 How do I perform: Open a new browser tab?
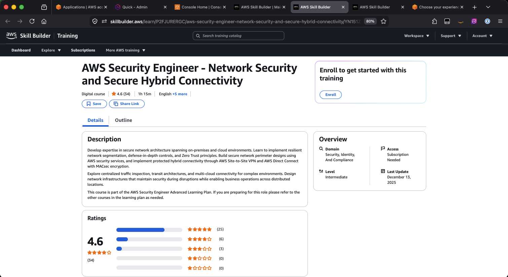click(x=474, y=7)
